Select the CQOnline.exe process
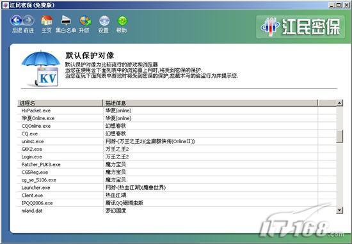 (36, 126)
